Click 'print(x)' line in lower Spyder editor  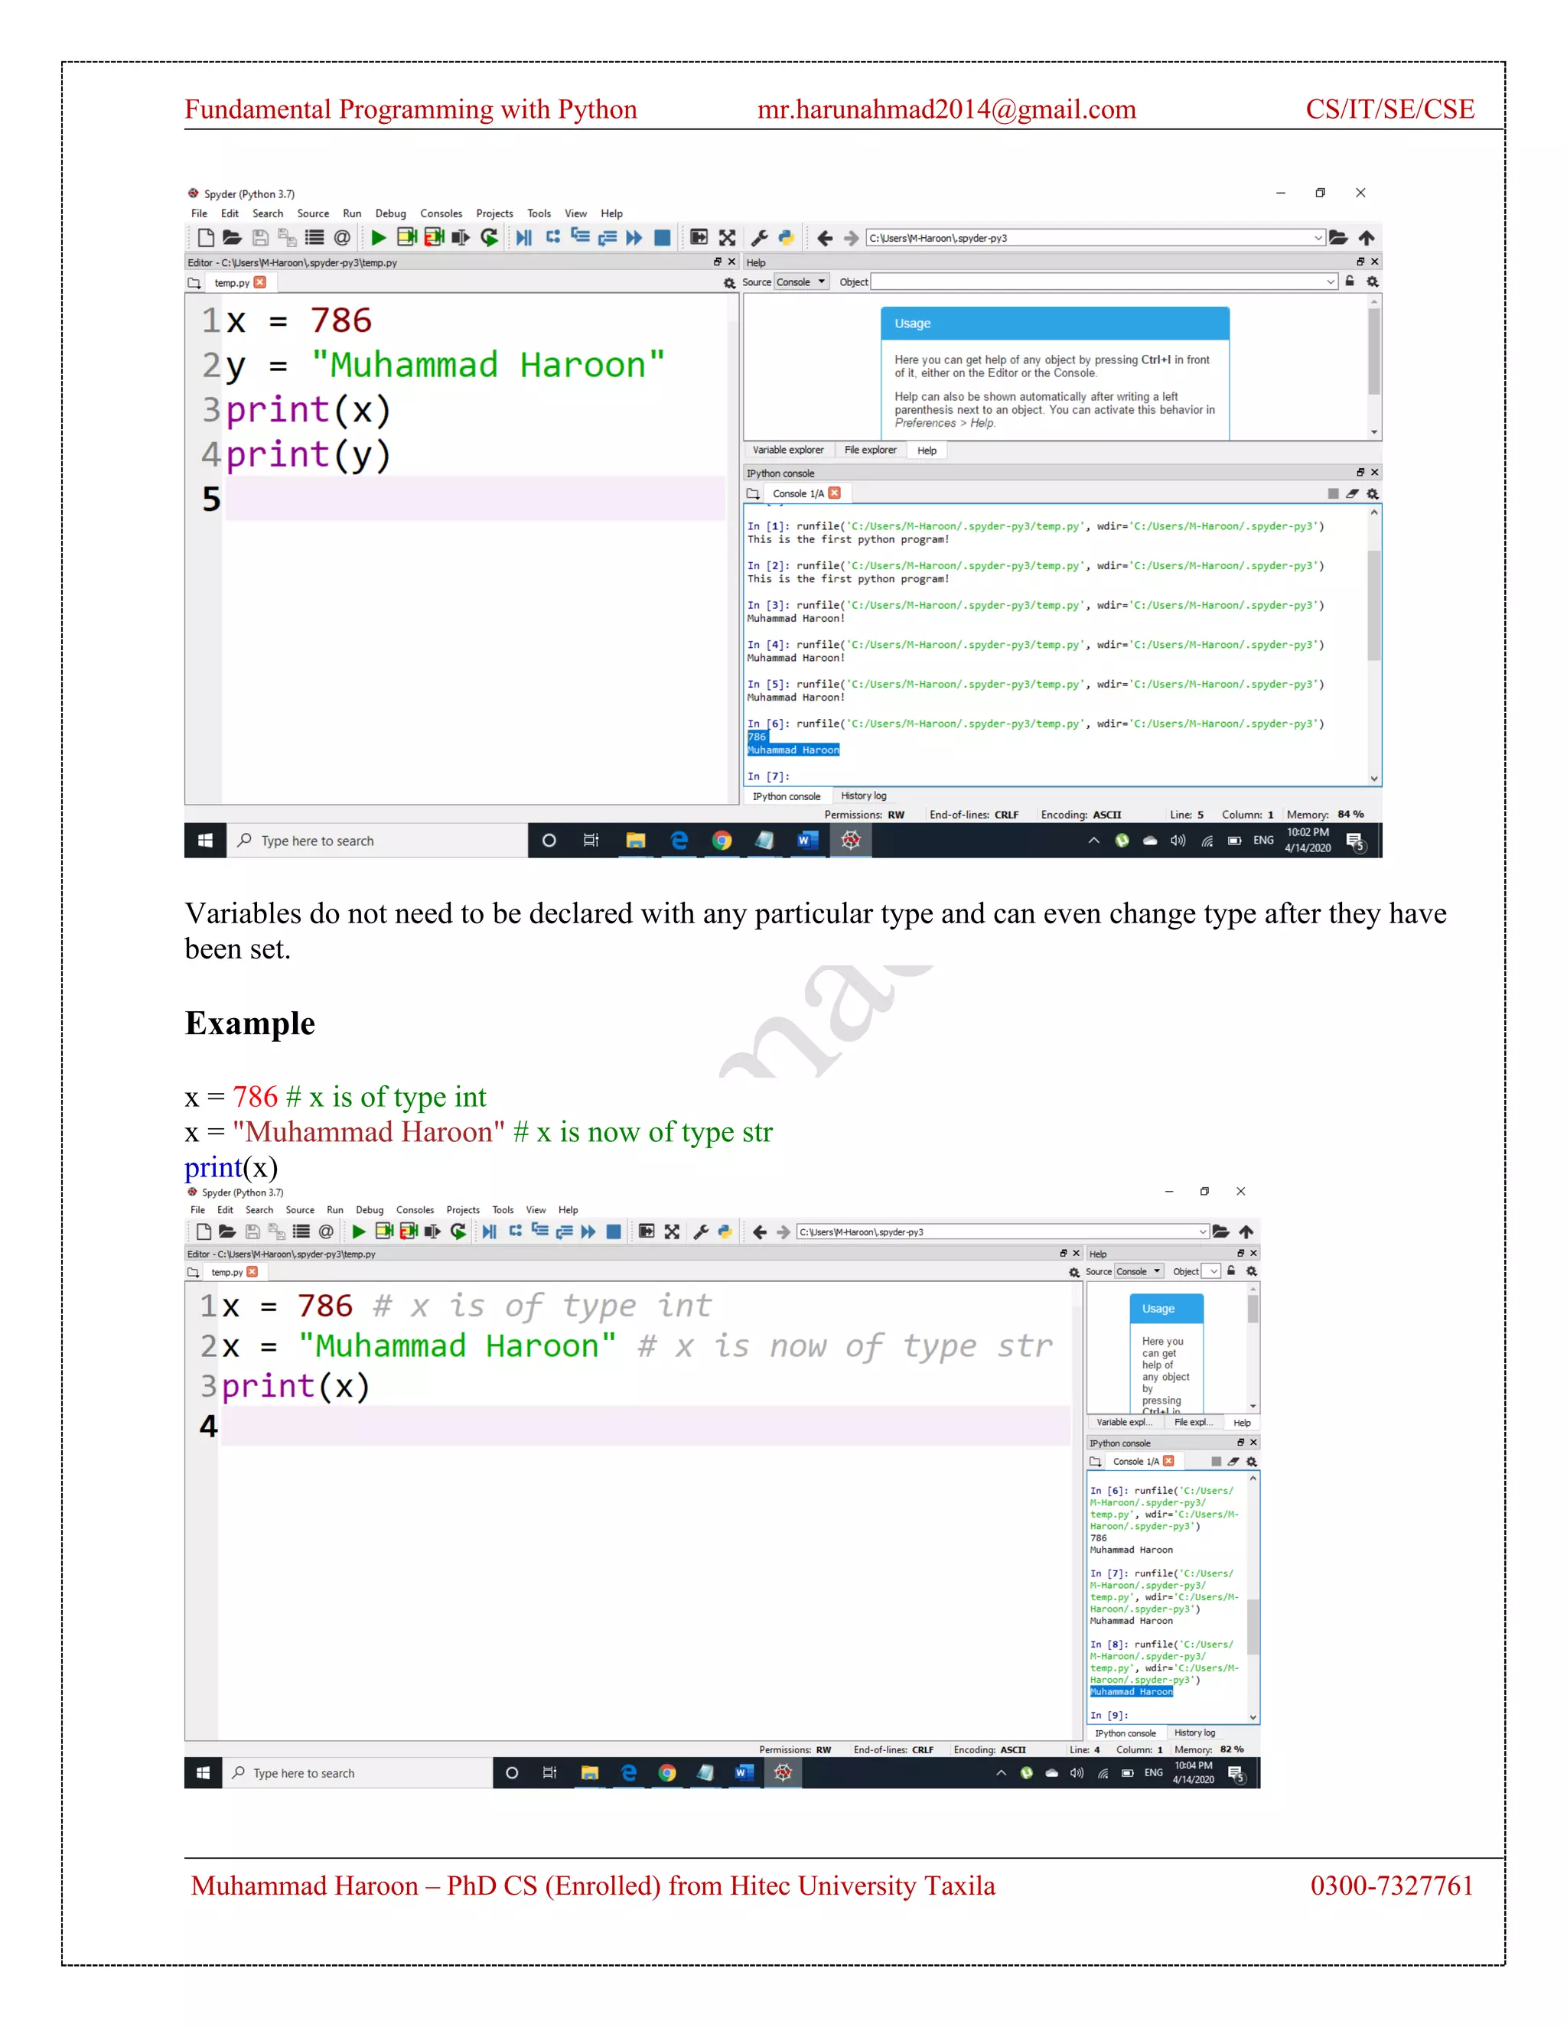point(296,1386)
